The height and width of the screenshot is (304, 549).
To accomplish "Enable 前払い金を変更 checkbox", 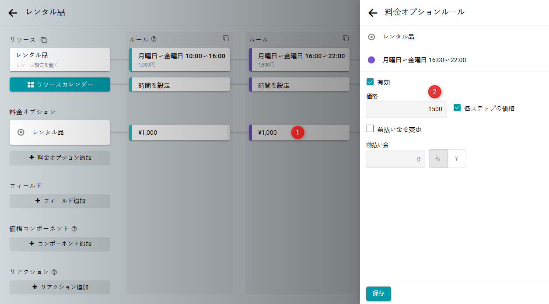I will (x=370, y=129).
